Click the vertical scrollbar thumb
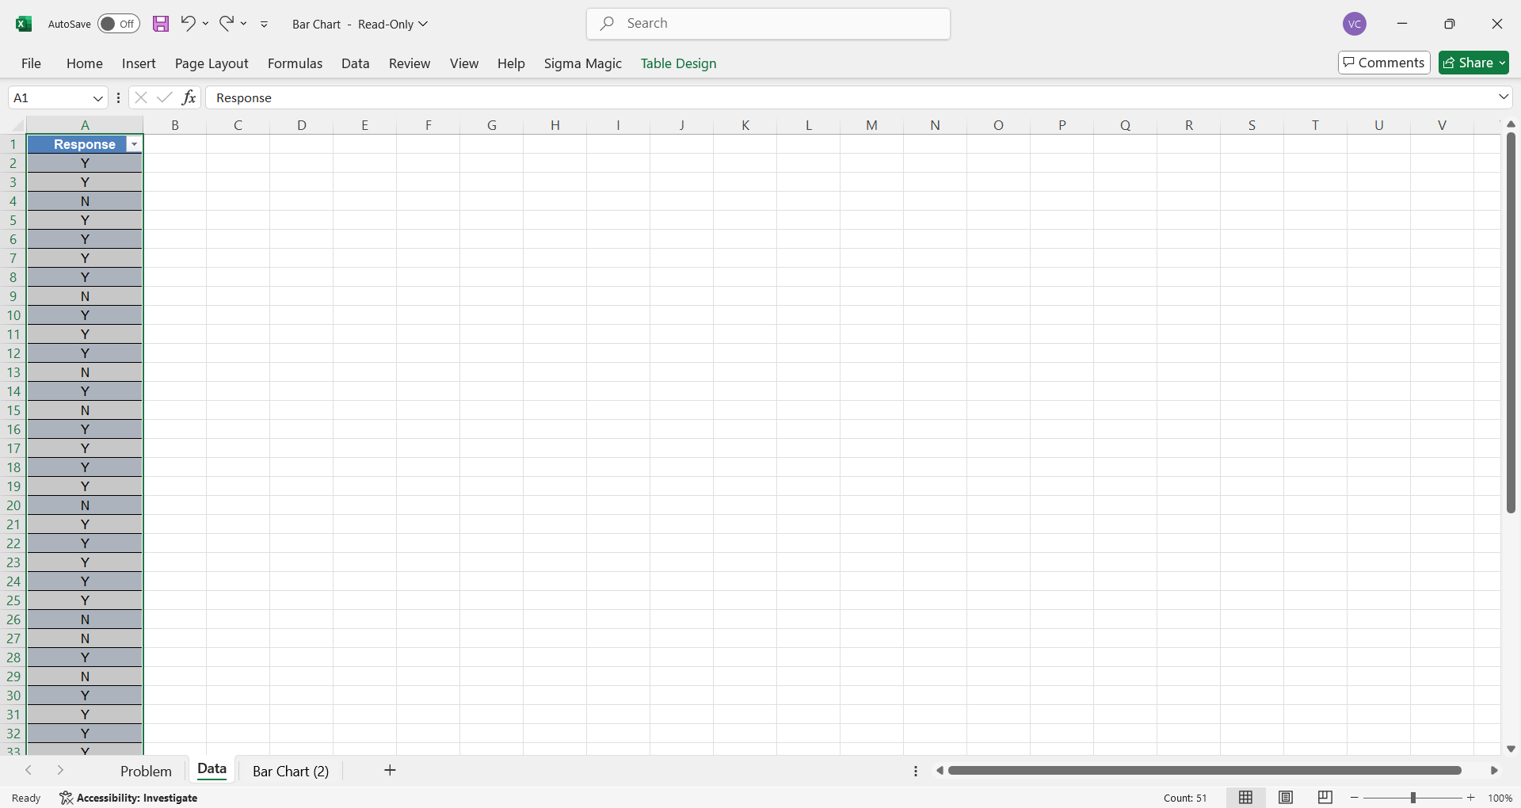The width and height of the screenshot is (1521, 808). click(x=1511, y=323)
